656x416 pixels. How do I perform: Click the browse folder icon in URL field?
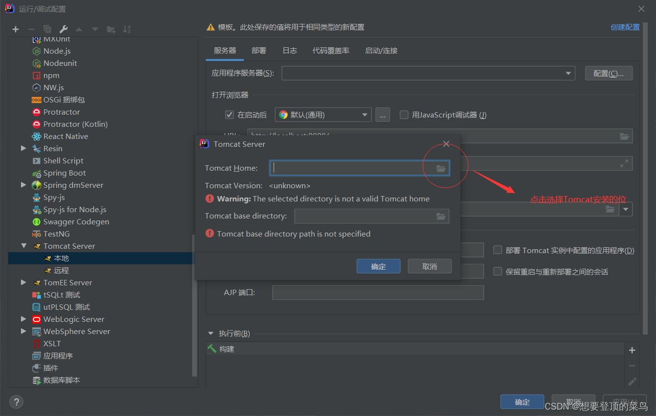[x=624, y=136]
